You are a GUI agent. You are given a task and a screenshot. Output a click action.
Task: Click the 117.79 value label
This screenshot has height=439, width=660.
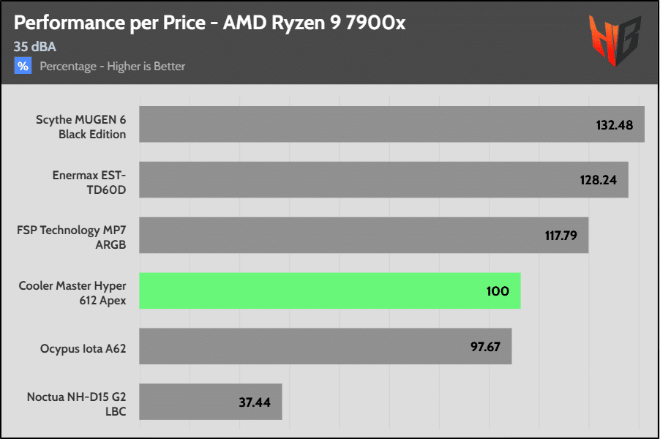click(560, 236)
